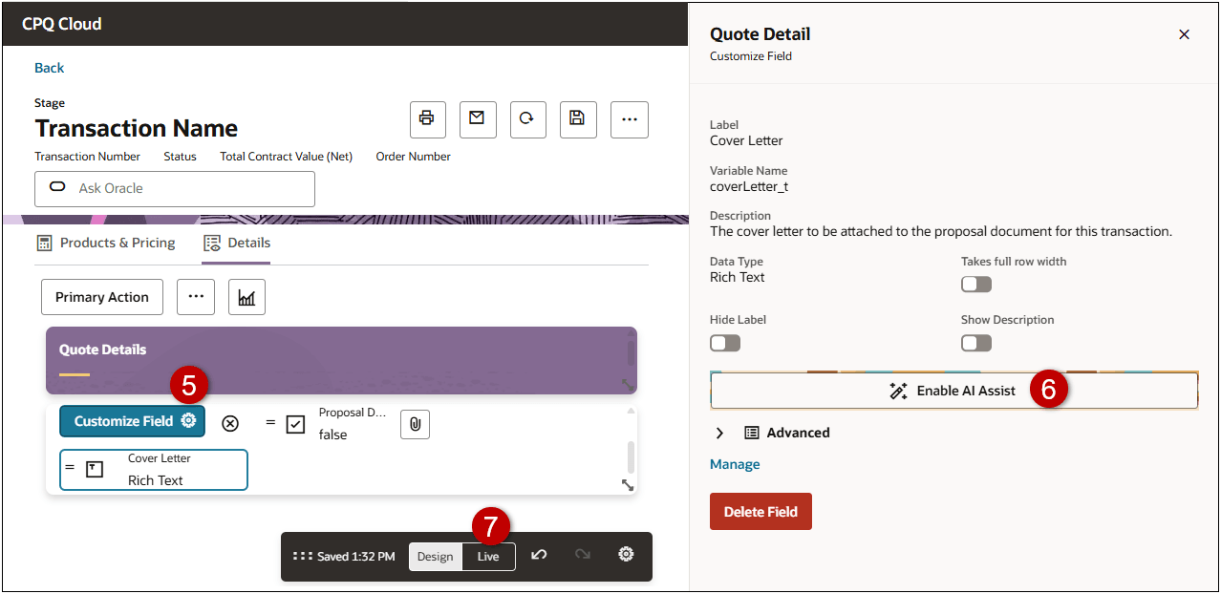The width and height of the screenshot is (1221, 594).
Task: Click into the Ask Oracle input field
Action: click(175, 189)
